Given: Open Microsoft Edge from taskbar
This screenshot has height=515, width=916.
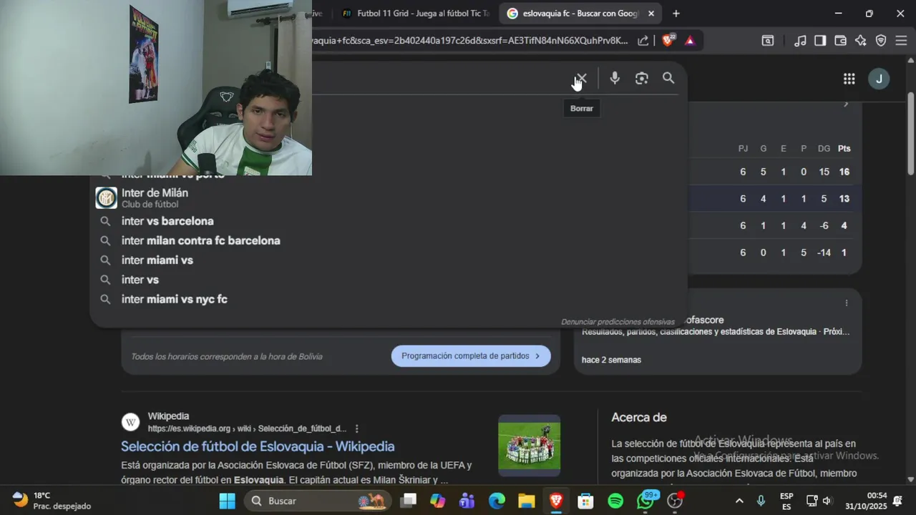Looking at the screenshot, I should coord(497,501).
